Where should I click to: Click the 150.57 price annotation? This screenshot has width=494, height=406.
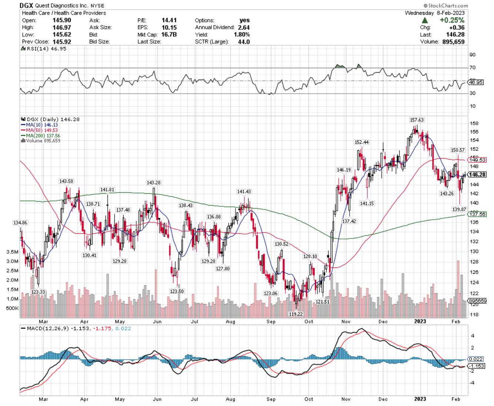(x=457, y=150)
